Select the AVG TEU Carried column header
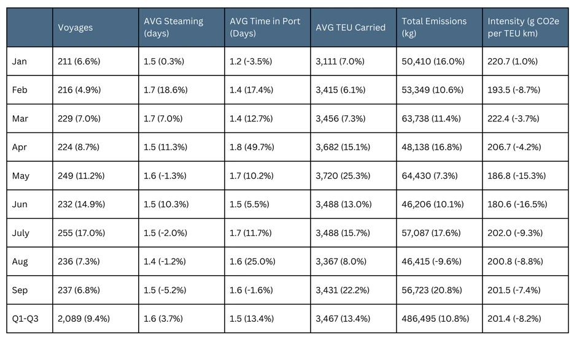 click(x=350, y=27)
